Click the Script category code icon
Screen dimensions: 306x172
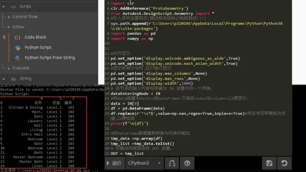13,7
